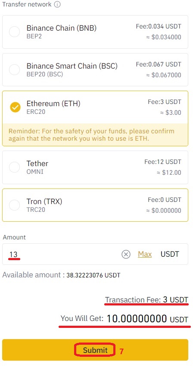
Task: Choose the TRC20 network label
Action: (x=36, y=210)
